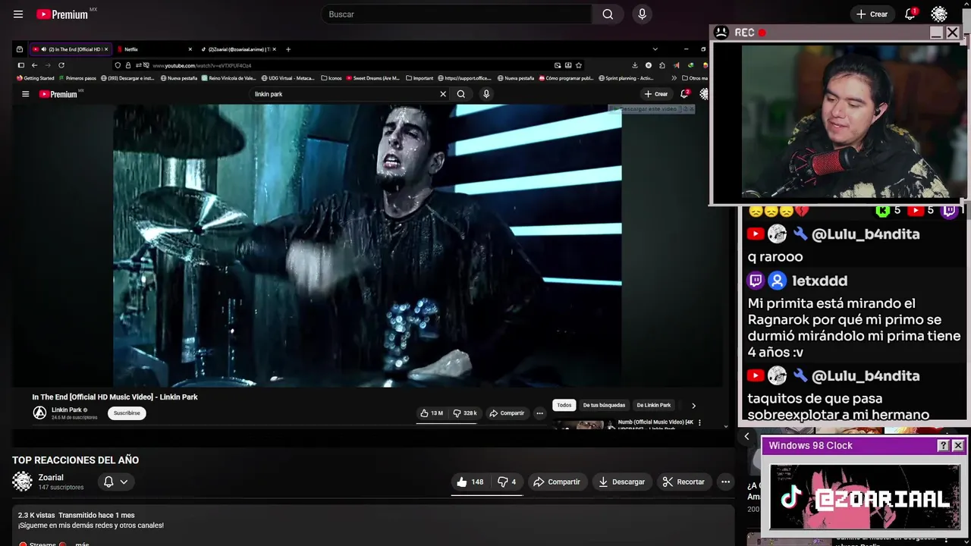971x546 pixels.
Task: Like the video showing 148 likes
Action: 470,482
